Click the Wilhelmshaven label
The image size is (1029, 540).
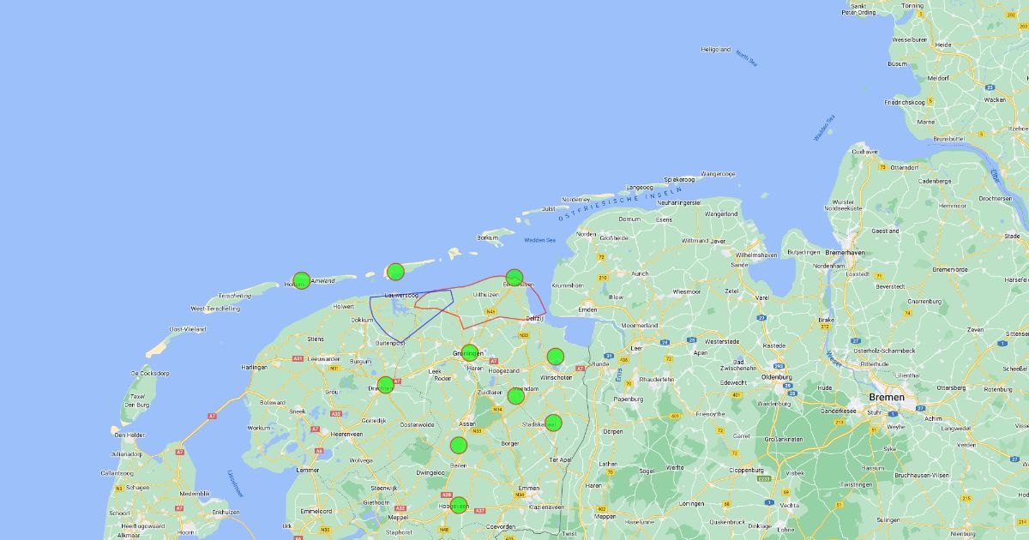coord(755,255)
